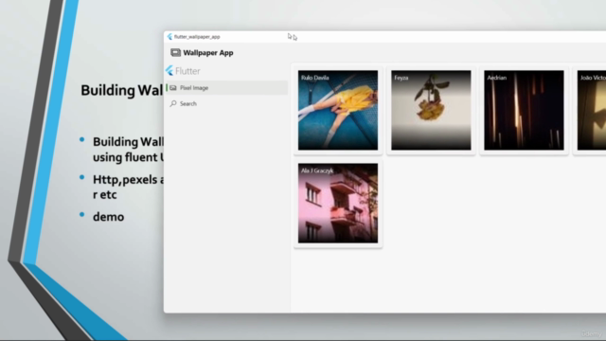The height and width of the screenshot is (341, 606).
Task: Click the 'Rulo Davila' photographer label
Action: [x=315, y=78]
